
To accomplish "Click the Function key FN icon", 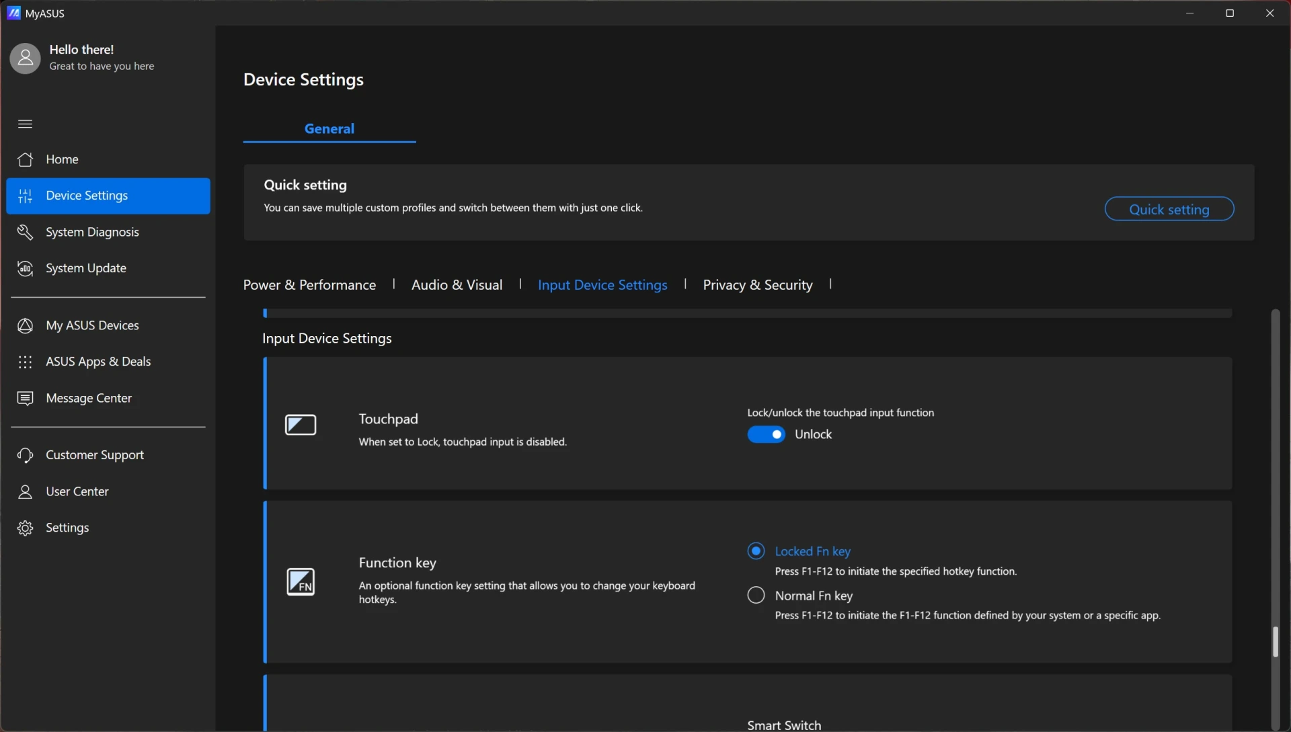I will [x=301, y=581].
